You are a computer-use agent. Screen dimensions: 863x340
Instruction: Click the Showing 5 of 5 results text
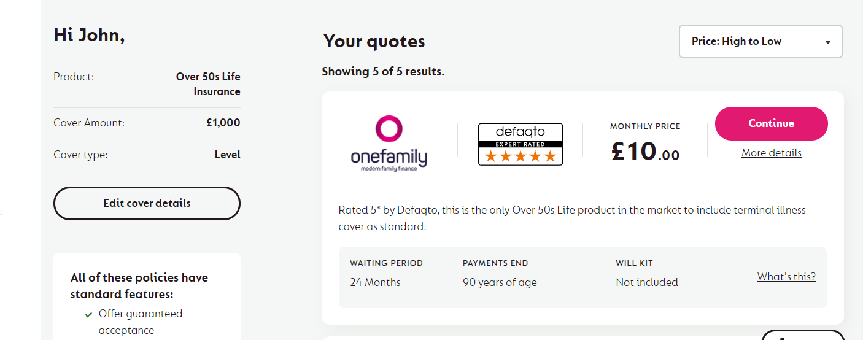[383, 72]
